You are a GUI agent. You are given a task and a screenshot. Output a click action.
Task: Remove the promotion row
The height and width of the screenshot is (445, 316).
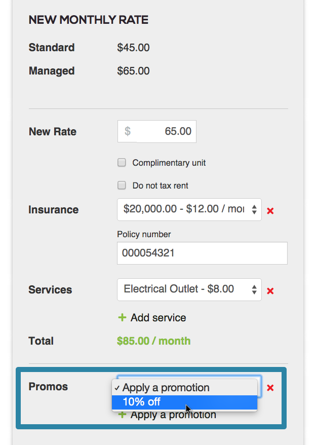(x=270, y=388)
